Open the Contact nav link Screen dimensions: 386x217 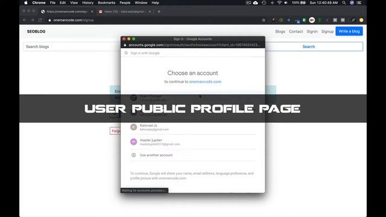click(x=296, y=31)
